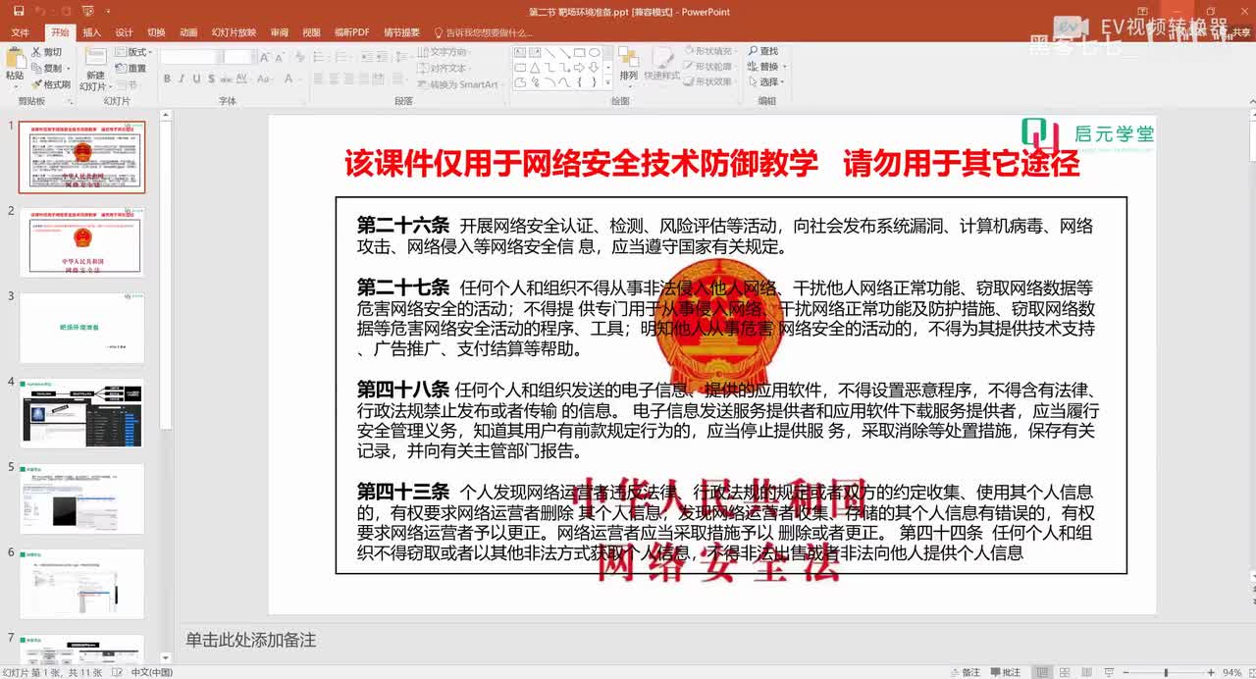Screen dimensions: 1256x679
Task: Switch to the Design (设计) tab
Action: pos(124,32)
